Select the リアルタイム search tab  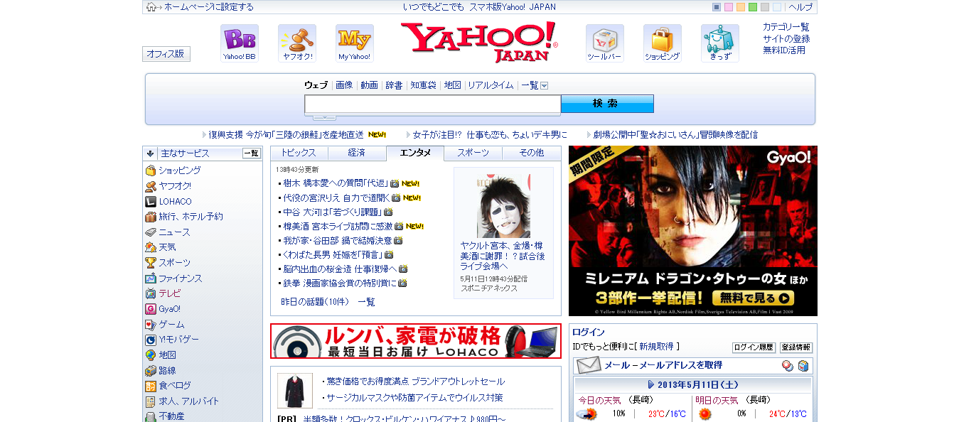491,85
